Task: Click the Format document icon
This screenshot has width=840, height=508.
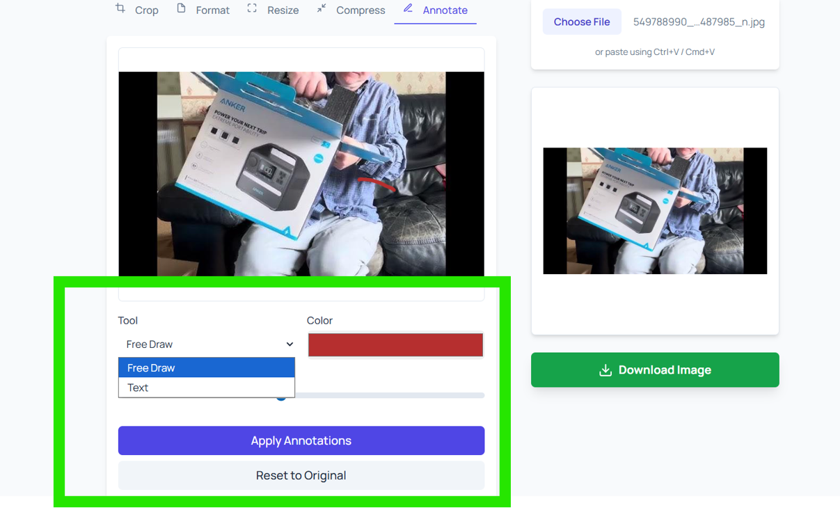Action: click(182, 9)
